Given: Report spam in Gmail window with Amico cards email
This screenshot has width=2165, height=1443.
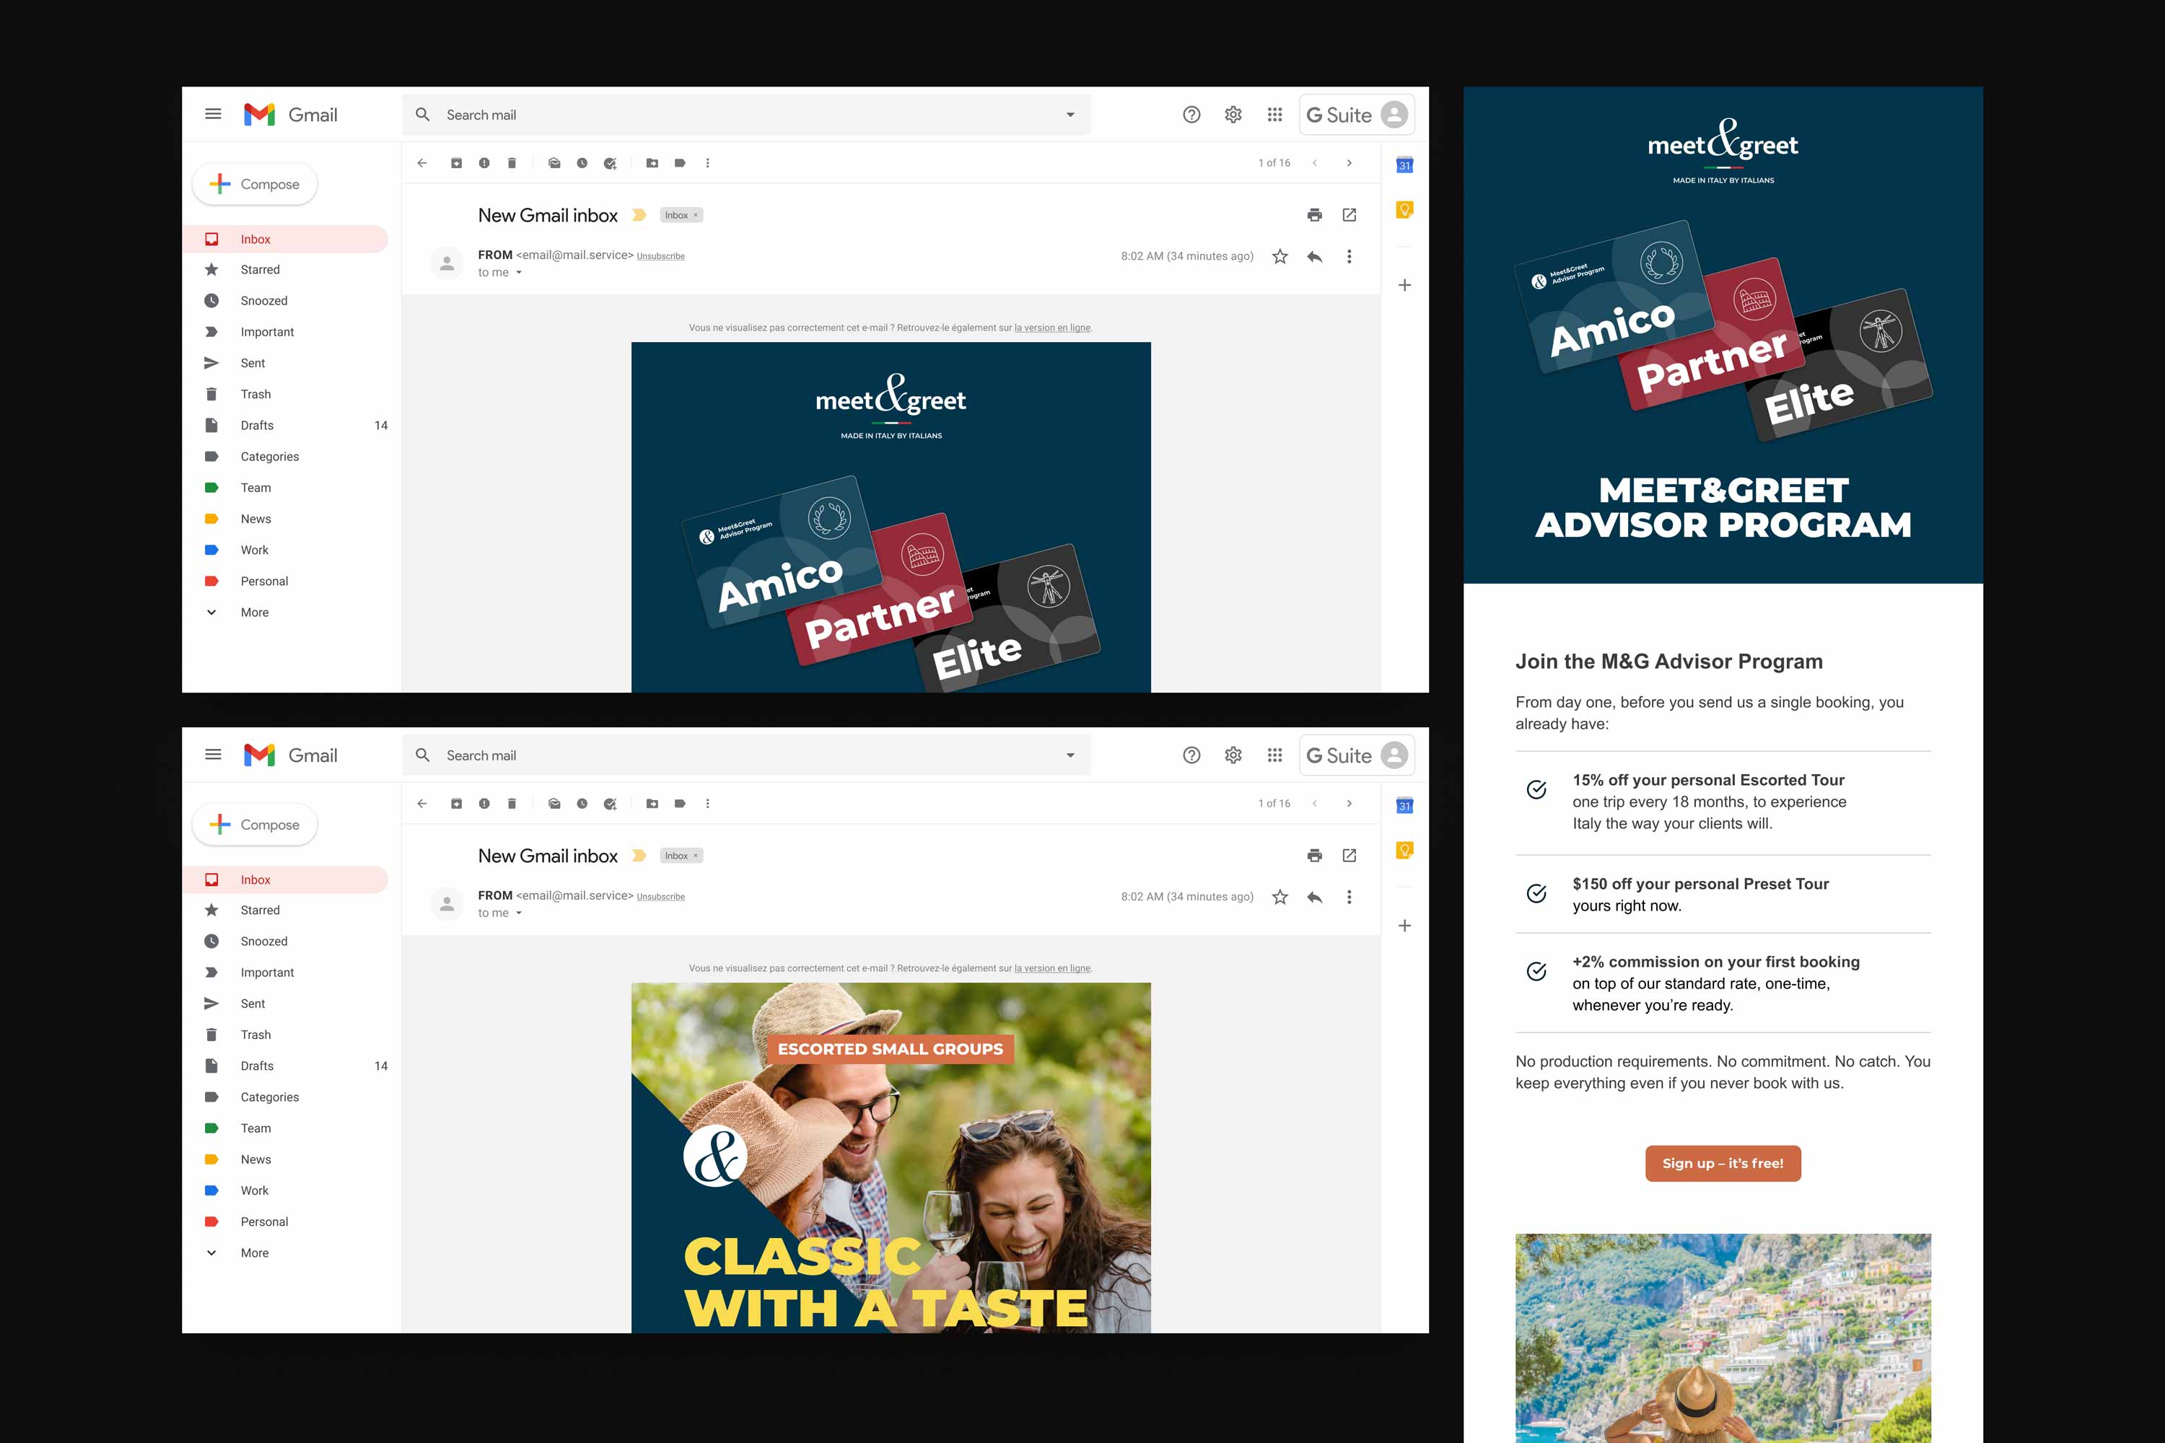Looking at the screenshot, I should tap(484, 163).
